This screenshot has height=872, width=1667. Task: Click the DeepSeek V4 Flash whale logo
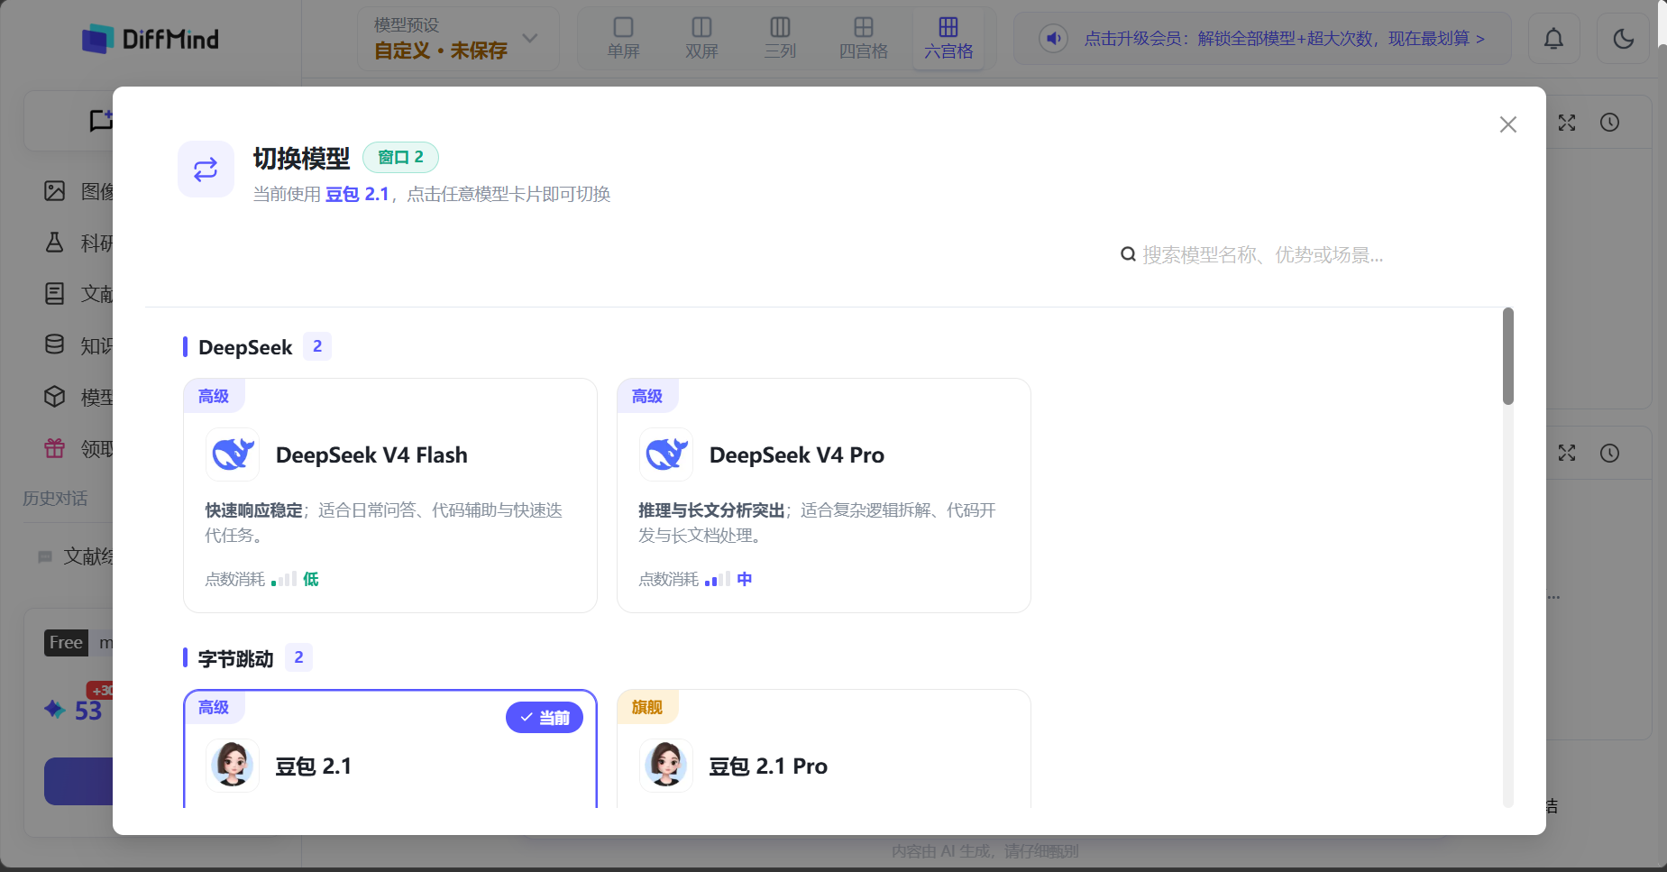pos(233,454)
